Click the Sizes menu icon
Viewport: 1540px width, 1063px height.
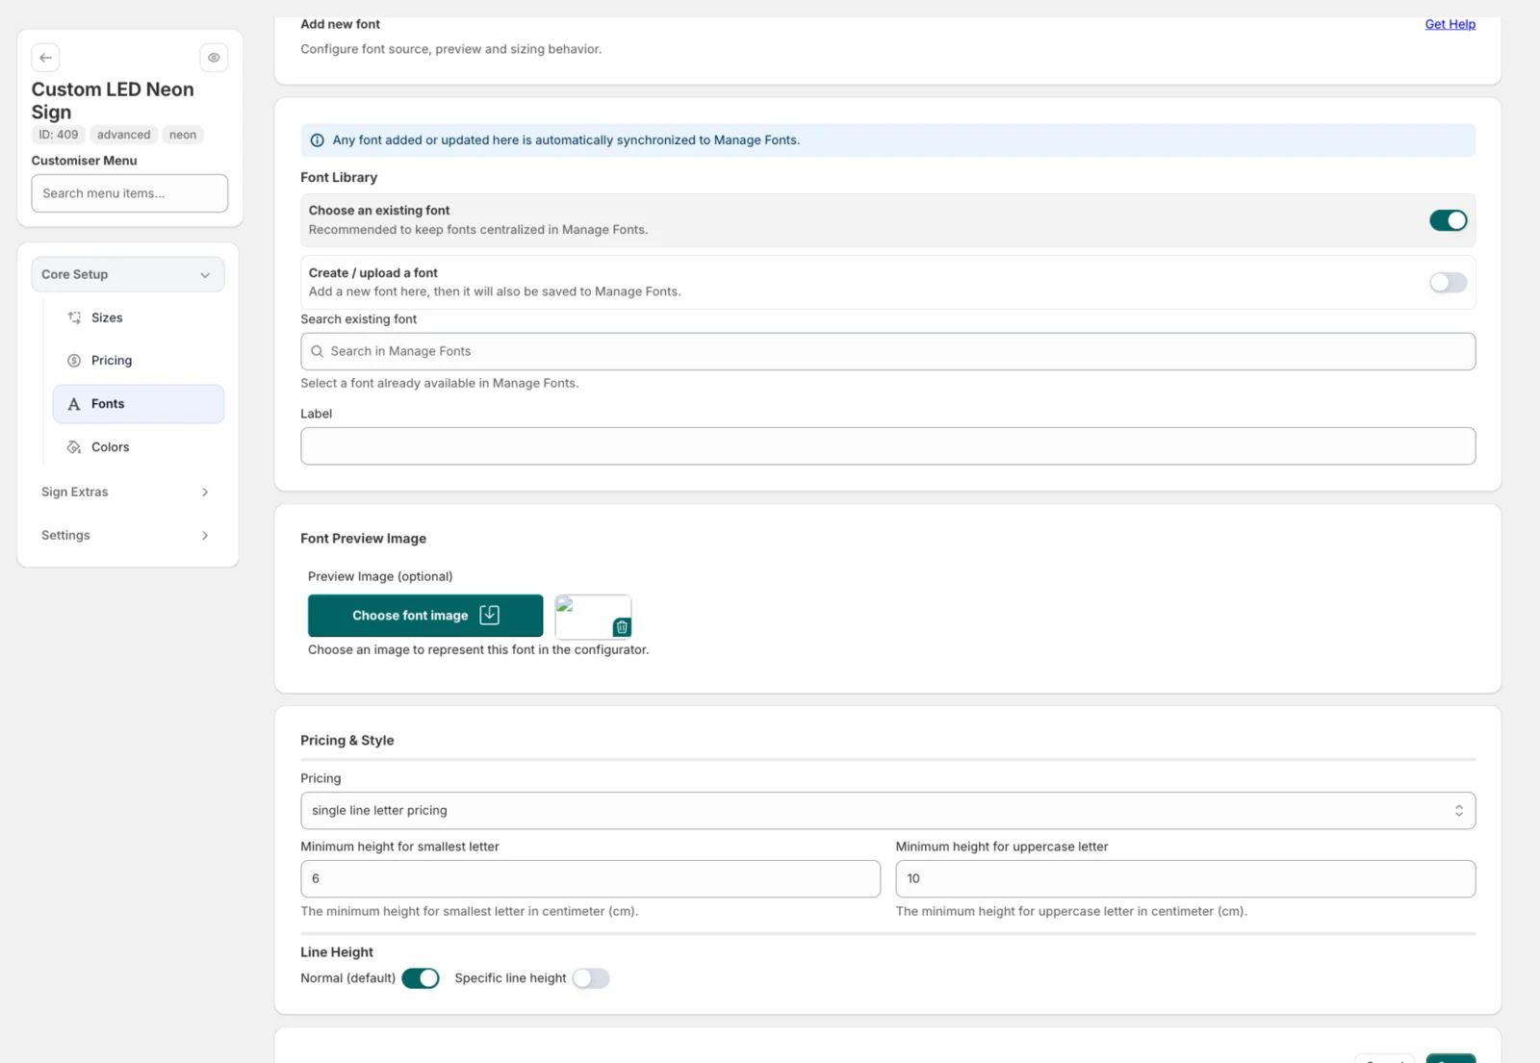click(74, 317)
